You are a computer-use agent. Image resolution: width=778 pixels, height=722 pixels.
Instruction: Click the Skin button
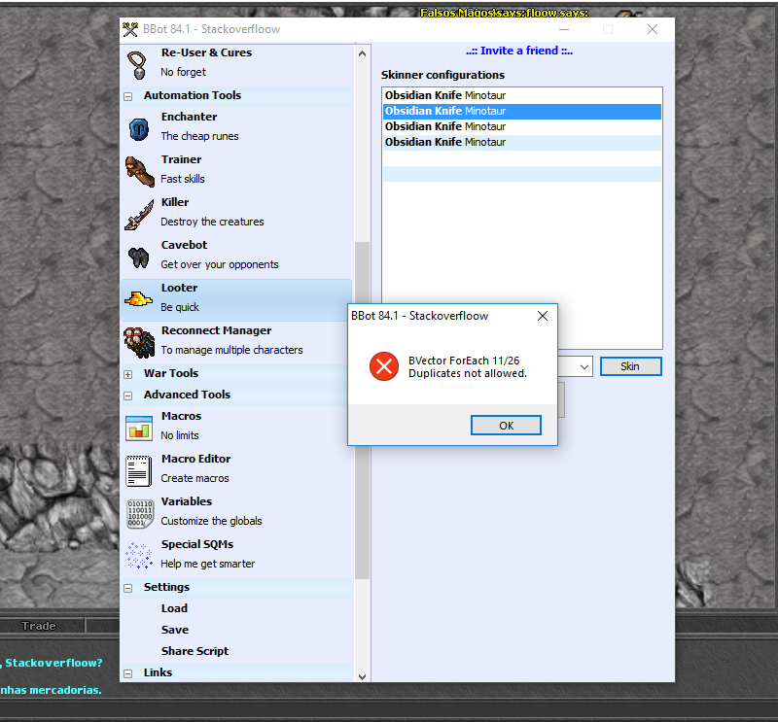pos(630,366)
